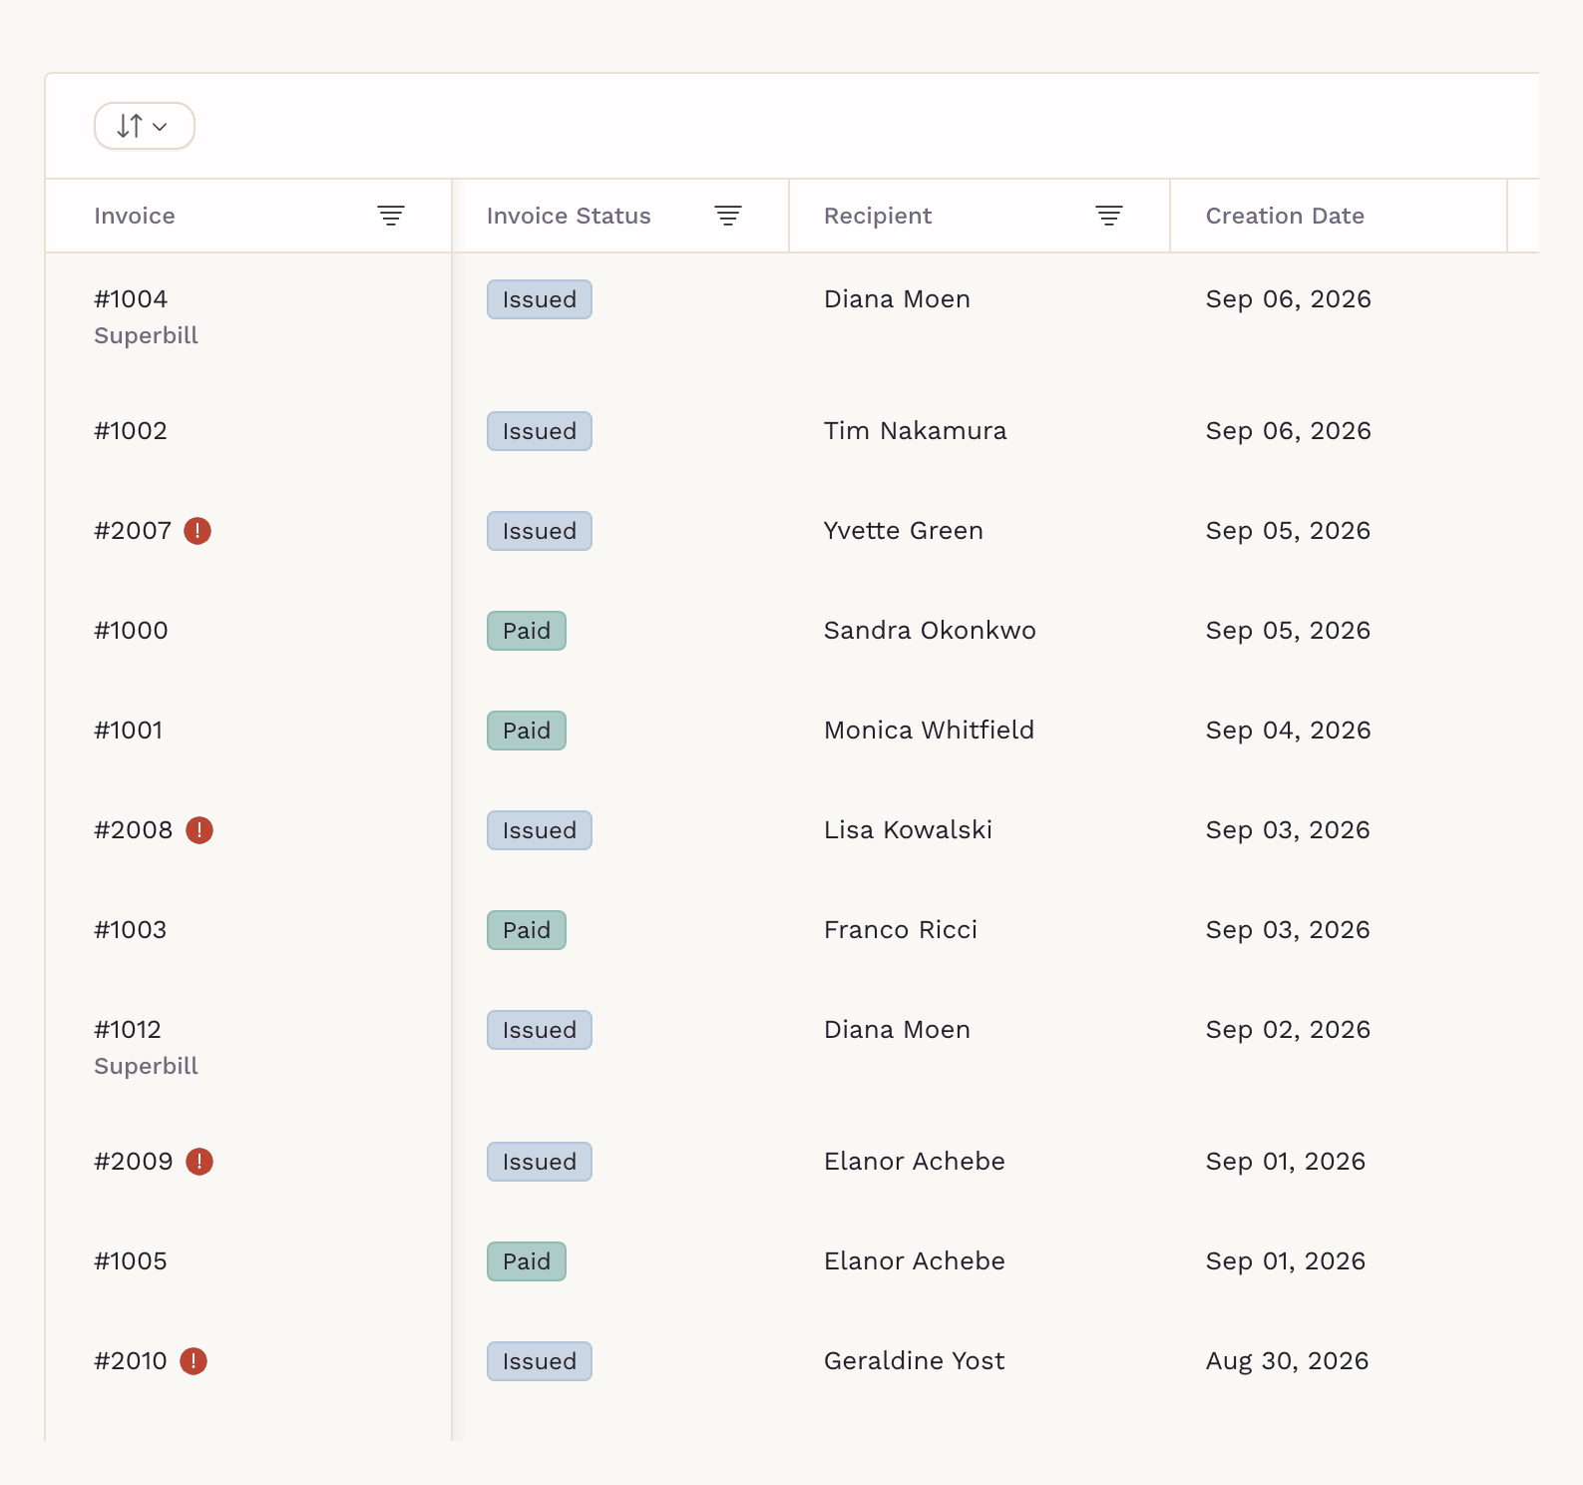Click the Issued badge for #1004

540,299
